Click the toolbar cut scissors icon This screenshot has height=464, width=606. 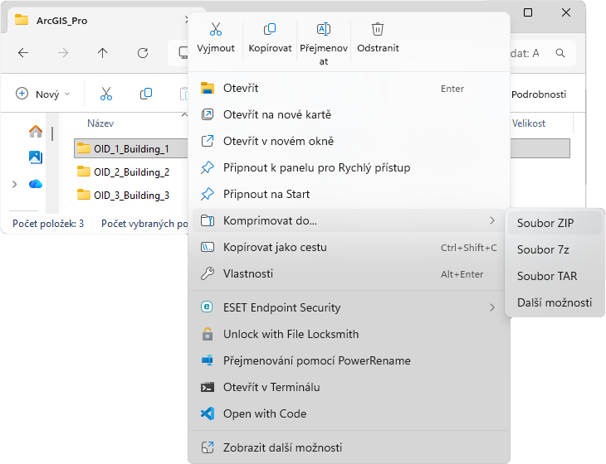[106, 94]
